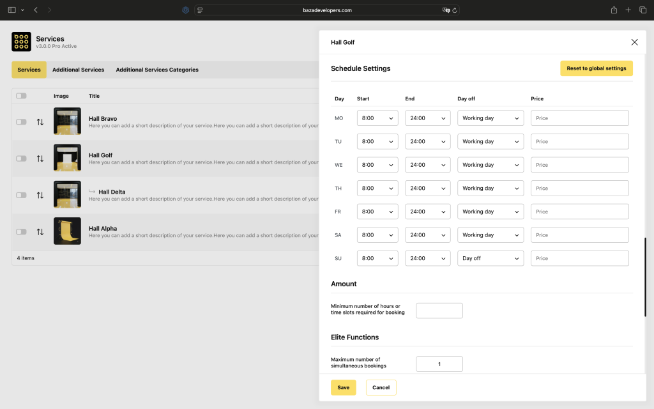This screenshot has height=409, width=654.
Task: Open the Friday Start time dropdown
Action: pos(377,212)
